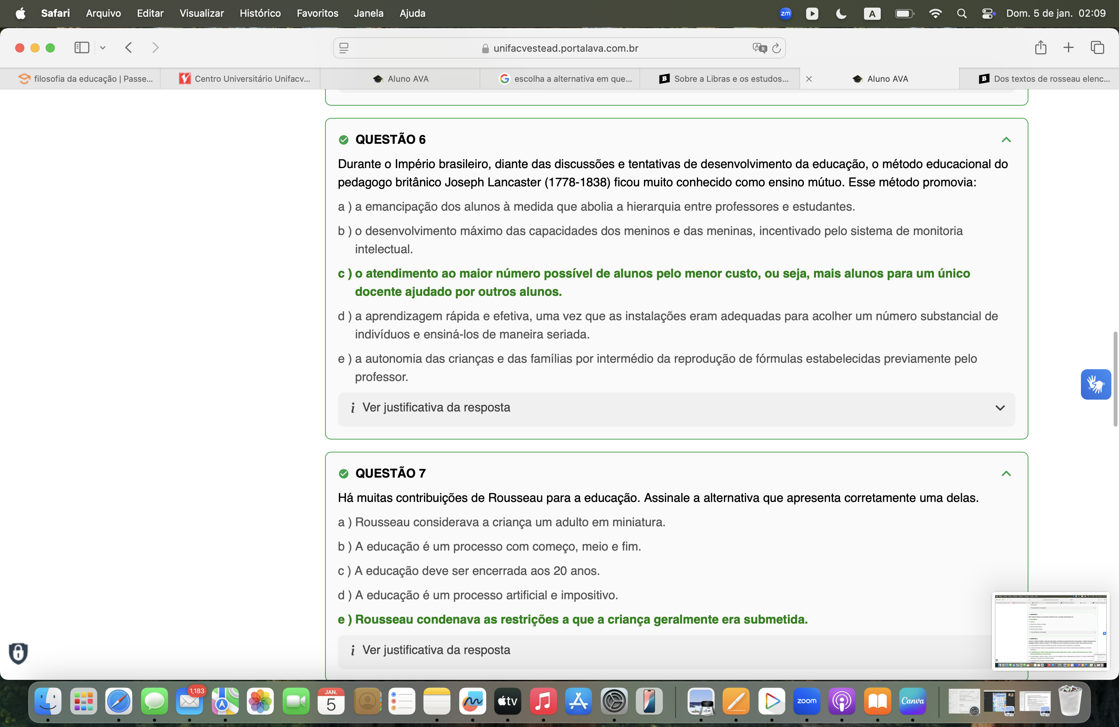The width and height of the screenshot is (1119, 727).
Task: Switch to Dos textos de rosseau tab
Action: click(x=1039, y=79)
